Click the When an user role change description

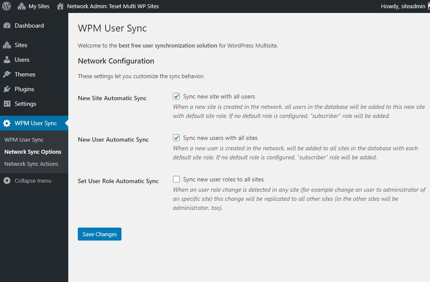[299, 199]
